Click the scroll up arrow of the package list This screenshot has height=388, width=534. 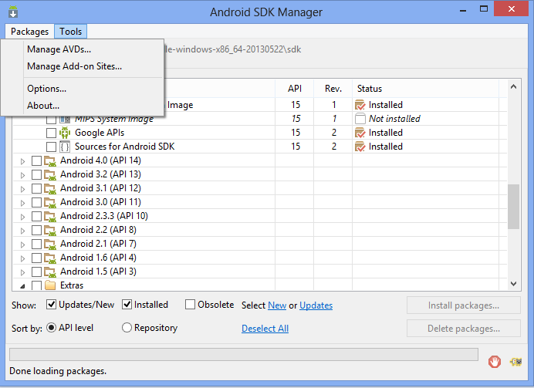pos(514,87)
